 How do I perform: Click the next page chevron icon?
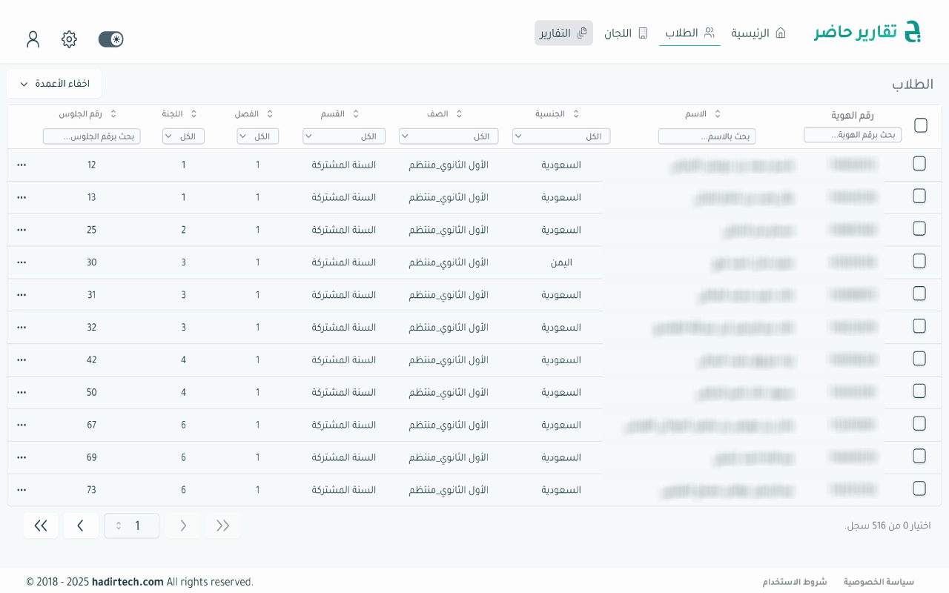(81, 525)
